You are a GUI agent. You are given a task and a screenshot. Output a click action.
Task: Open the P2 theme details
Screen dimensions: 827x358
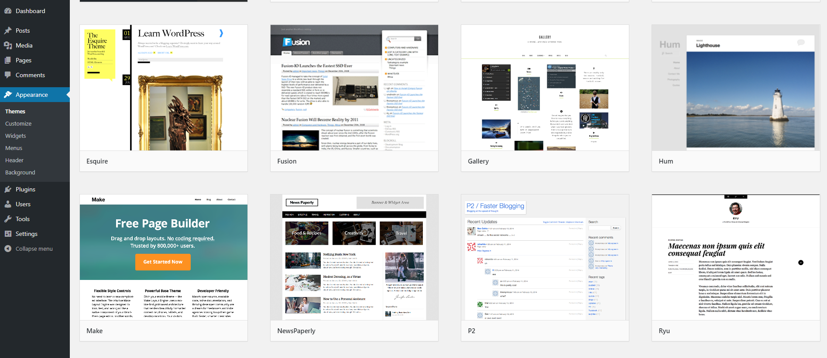pyautogui.click(x=545, y=257)
